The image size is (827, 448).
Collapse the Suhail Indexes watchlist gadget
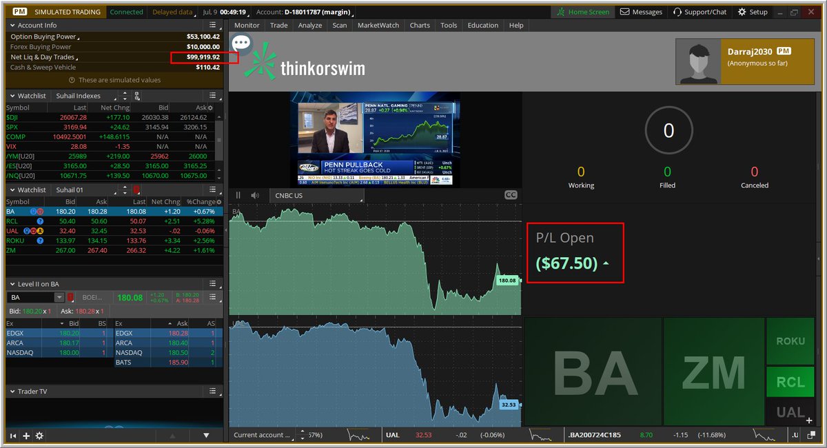pyautogui.click(x=12, y=96)
